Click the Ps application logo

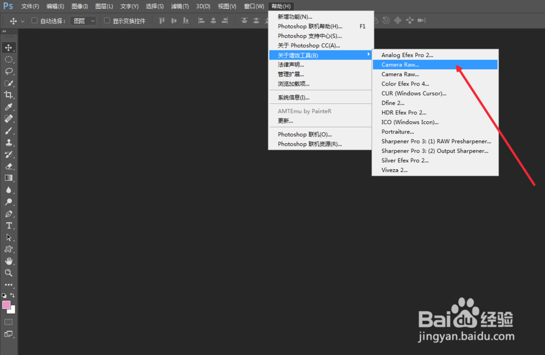click(8, 6)
